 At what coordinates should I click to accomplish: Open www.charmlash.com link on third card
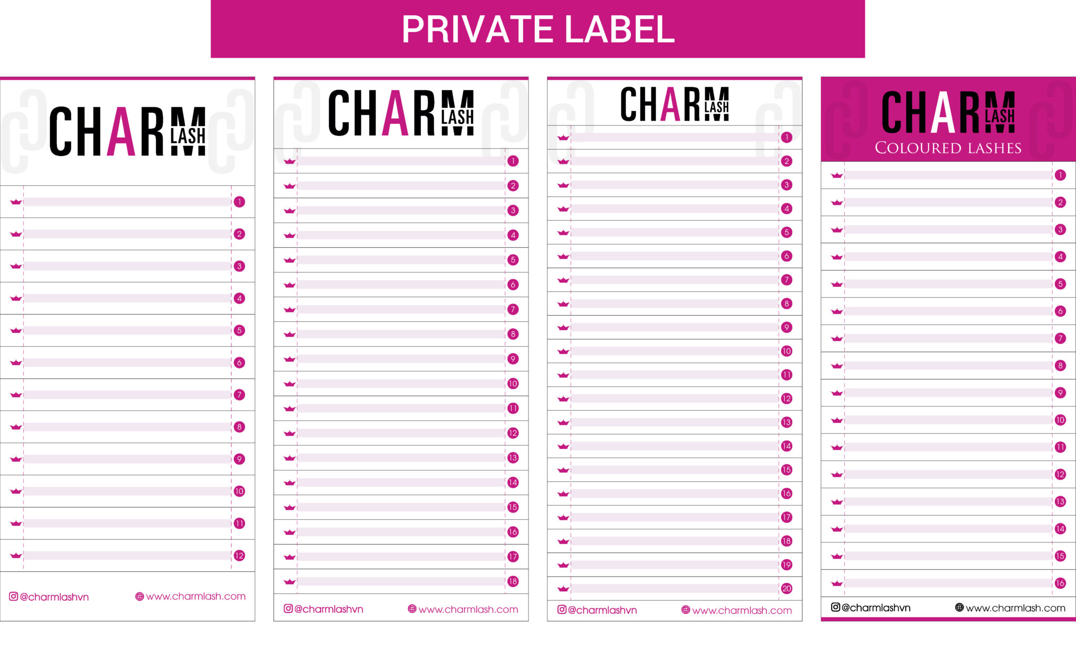click(742, 610)
